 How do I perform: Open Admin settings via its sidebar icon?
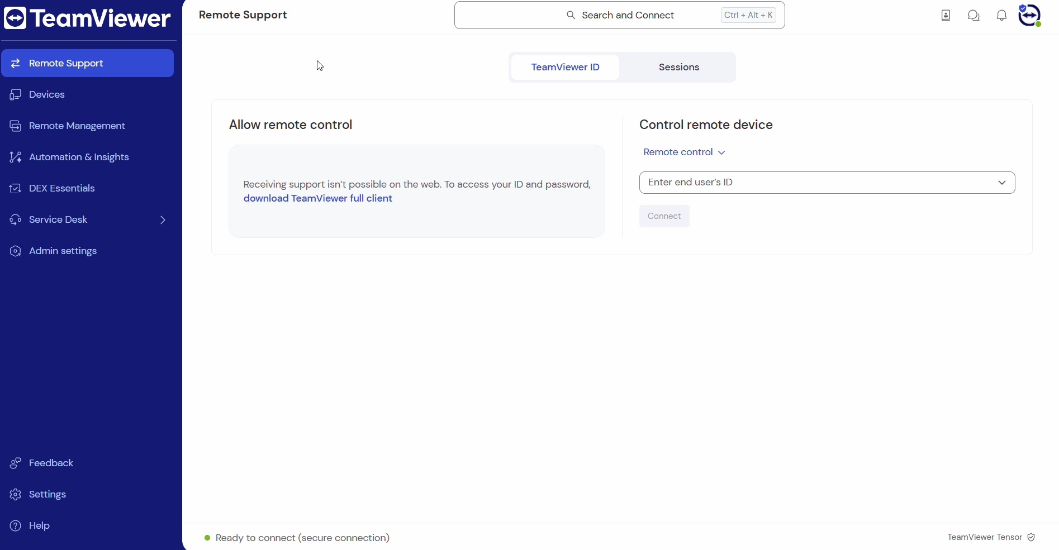(16, 251)
